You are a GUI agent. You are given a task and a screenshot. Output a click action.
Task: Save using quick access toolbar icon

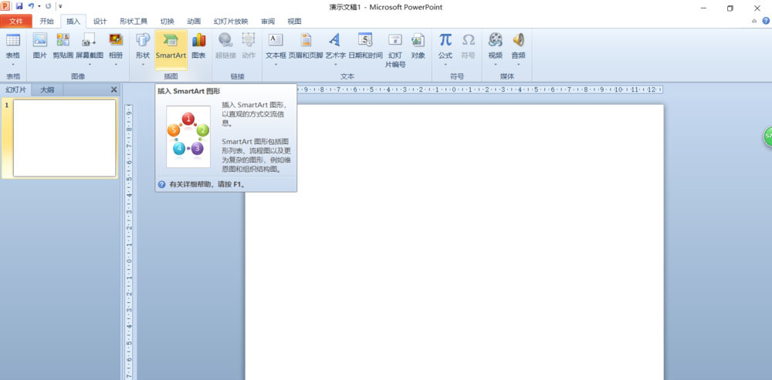tap(19, 6)
